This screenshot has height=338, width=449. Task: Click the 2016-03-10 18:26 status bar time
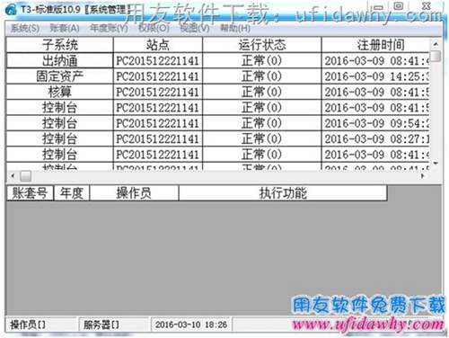click(x=191, y=325)
